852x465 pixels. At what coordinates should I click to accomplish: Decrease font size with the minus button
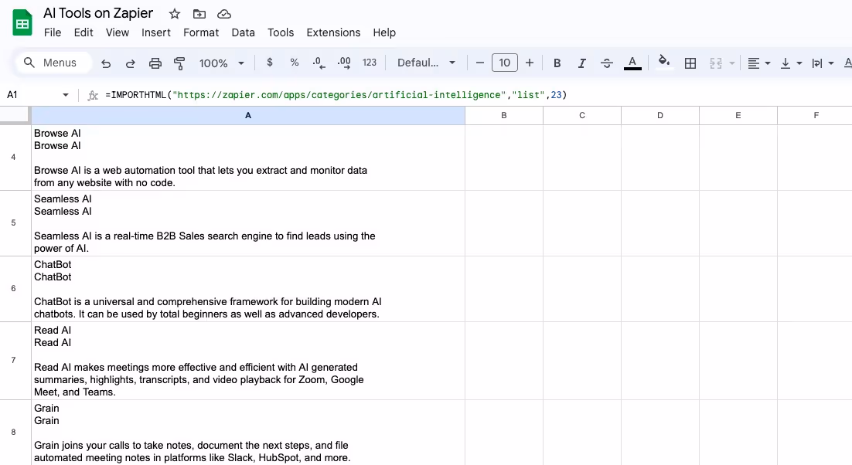pos(480,63)
